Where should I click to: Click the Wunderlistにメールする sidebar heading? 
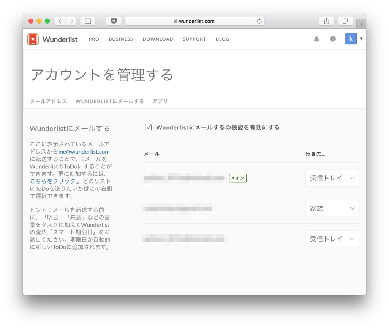pos(70,128)
